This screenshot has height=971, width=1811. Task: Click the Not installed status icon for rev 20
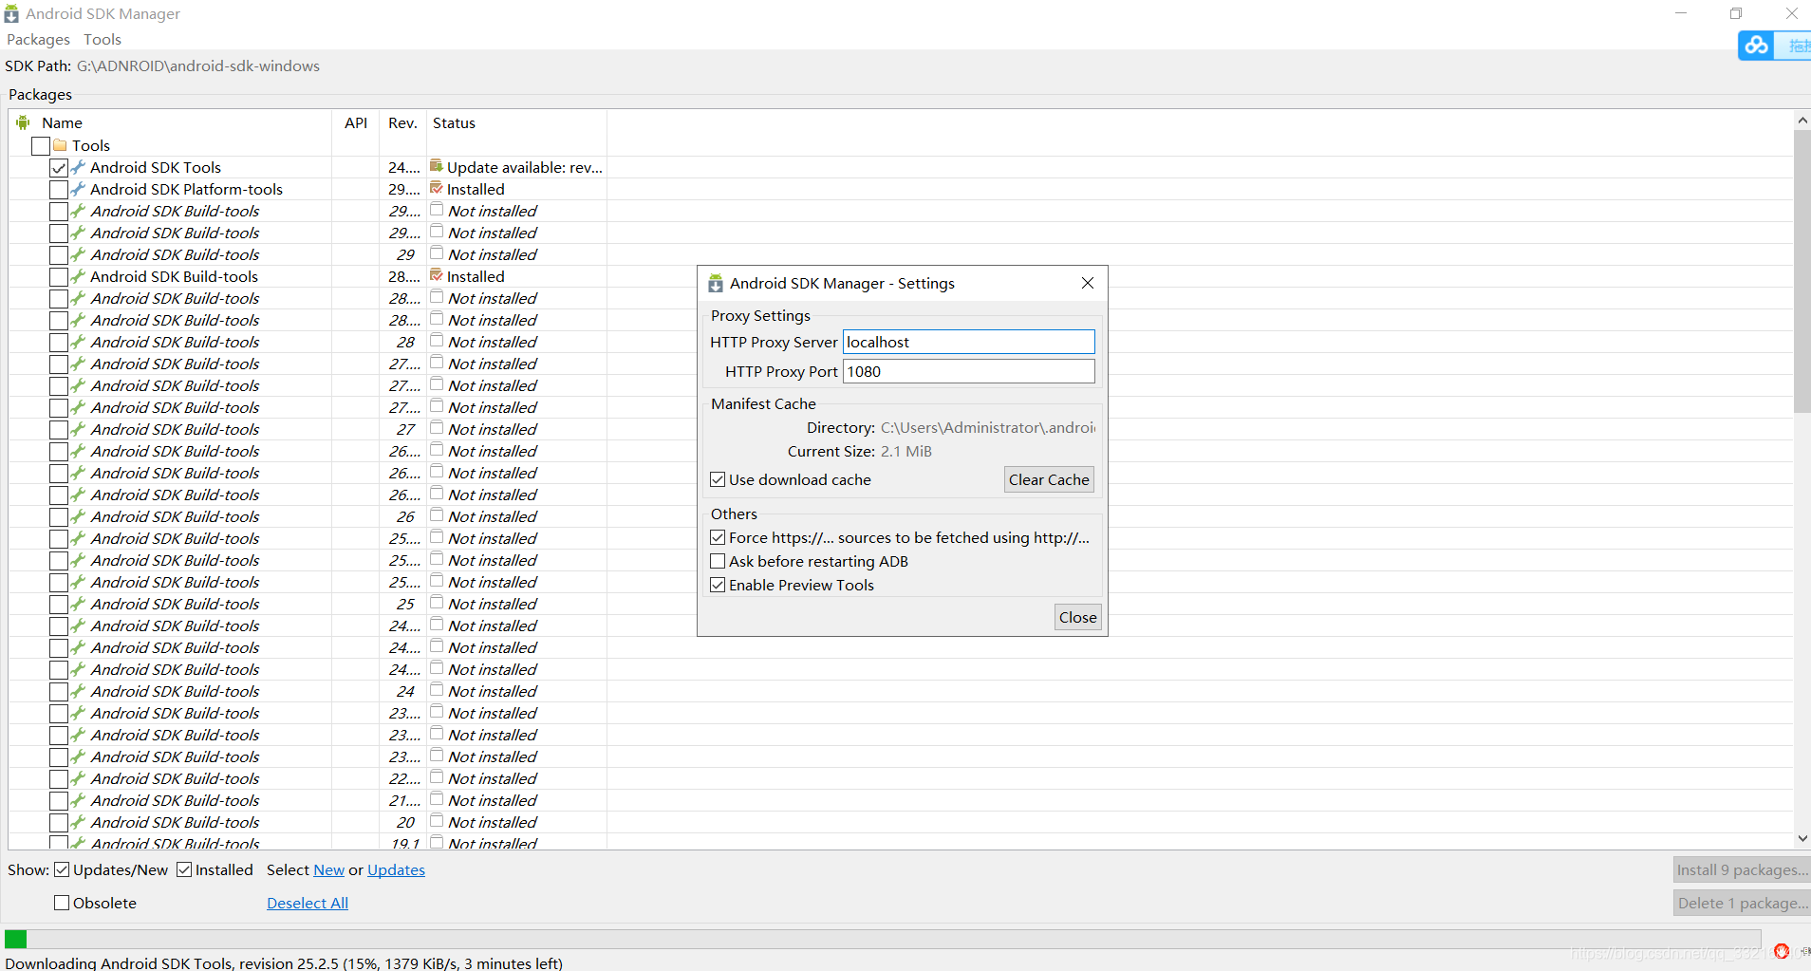(x=437, y=821)
